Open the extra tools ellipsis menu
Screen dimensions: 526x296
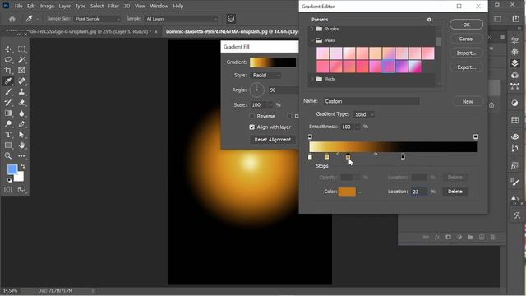[x=22, y=156]
